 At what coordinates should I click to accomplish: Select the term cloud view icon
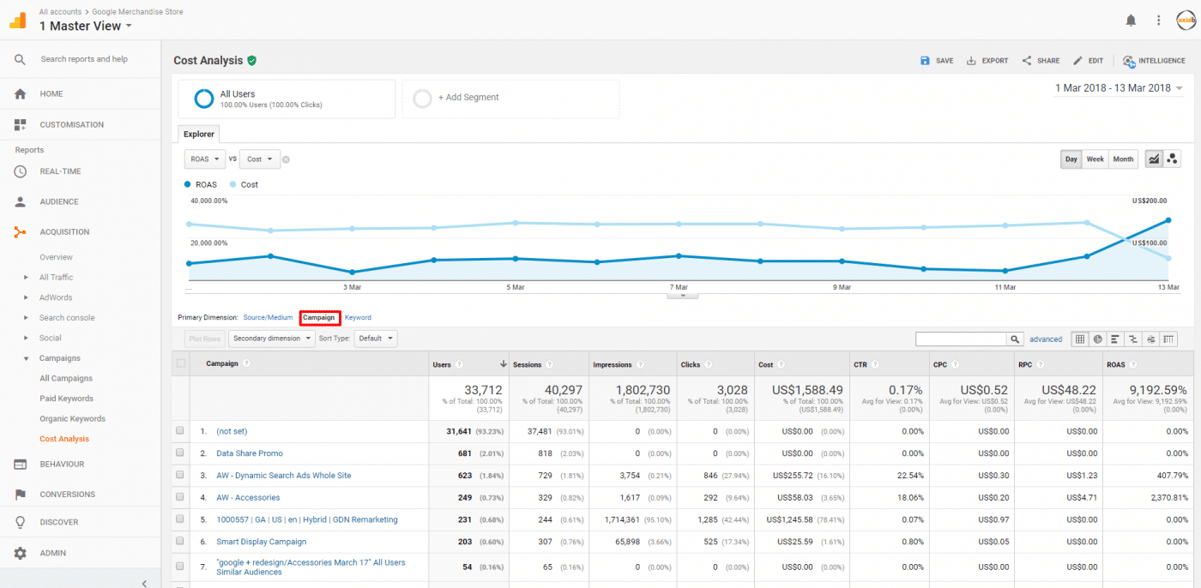point(1151,339)
